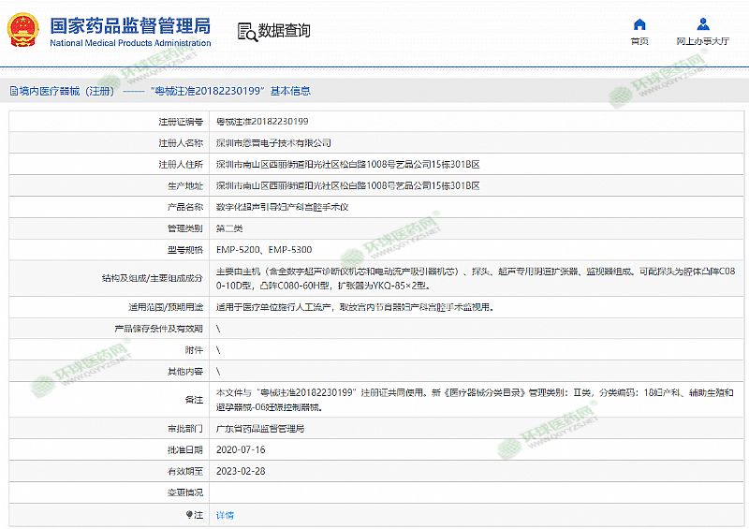
Task: Click the 首页 home house icon
Action: click(639, 24)
